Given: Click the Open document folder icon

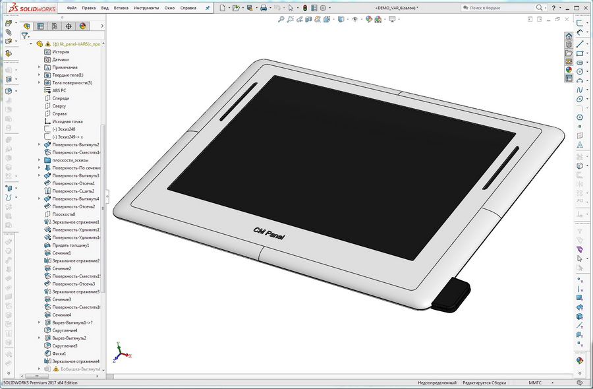Looking at the screenshot, I should pyautogui.click(x=235, y=8).
